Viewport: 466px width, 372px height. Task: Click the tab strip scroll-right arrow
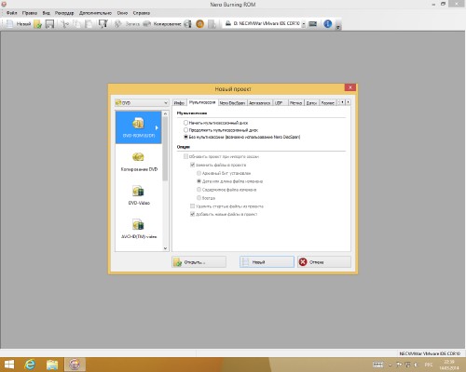[348, 102]
